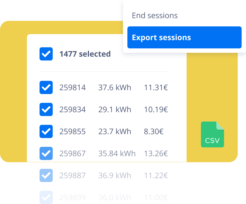Image resolution: width=246 pixels, height=204 pixels.
Task: Toggle checkbox for session 259834
Action: (x=46, y=109)
